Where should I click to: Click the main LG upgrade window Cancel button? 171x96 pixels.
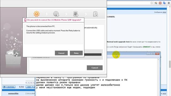(x=95, y=68)
